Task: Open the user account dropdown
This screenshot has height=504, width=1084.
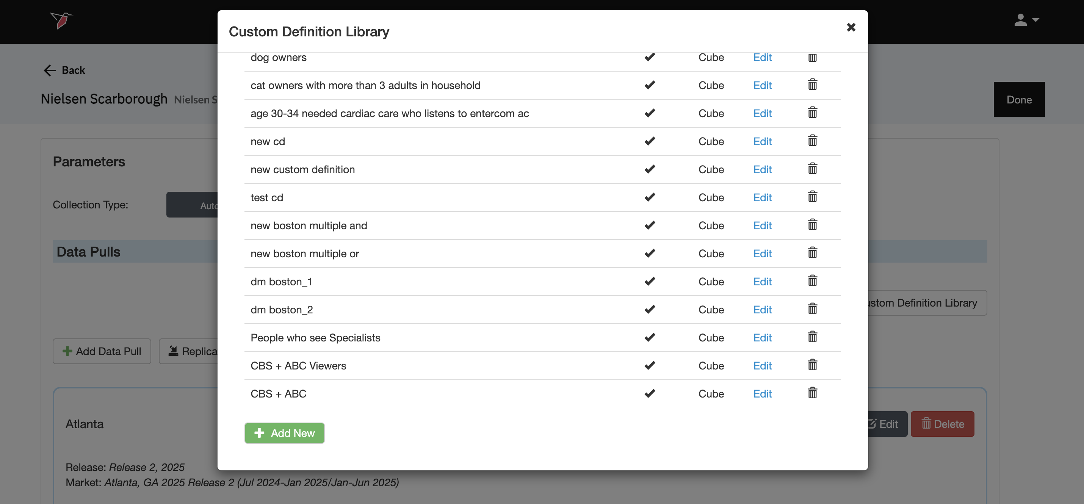Action: coord(1026,20)
